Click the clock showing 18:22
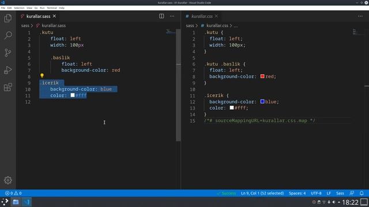This screenshot has height=207, width=369. pos(350,202)
